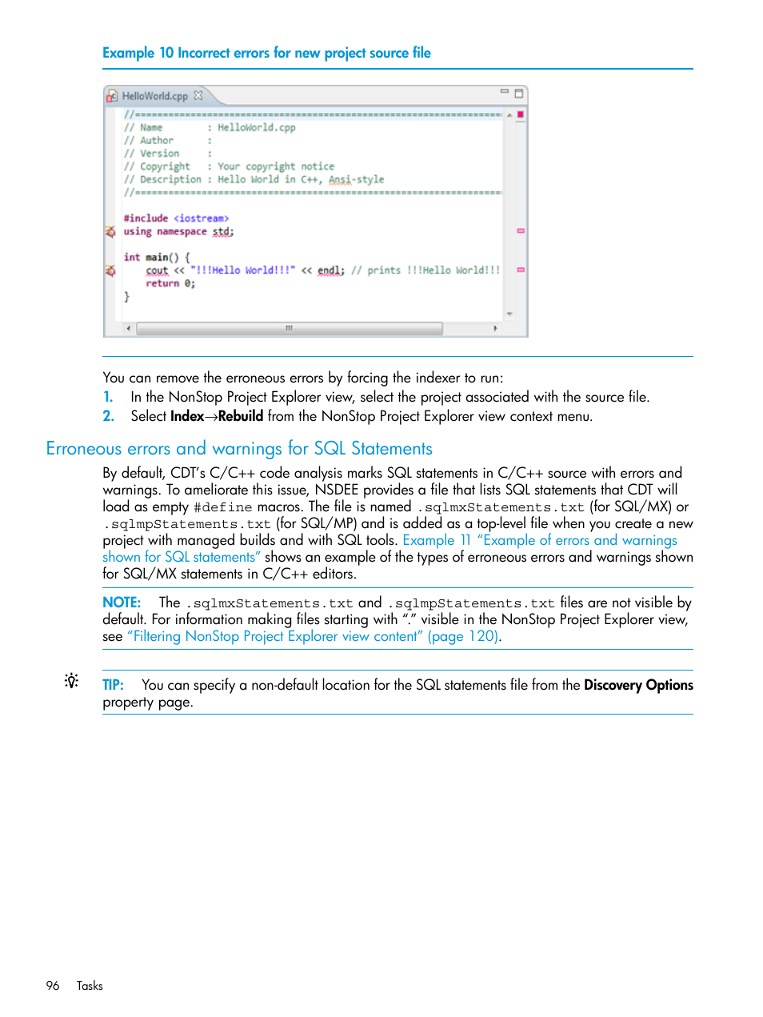
Task: Click error marker beside the cout line
Action: pyautogui.click(x=110, y=270)
